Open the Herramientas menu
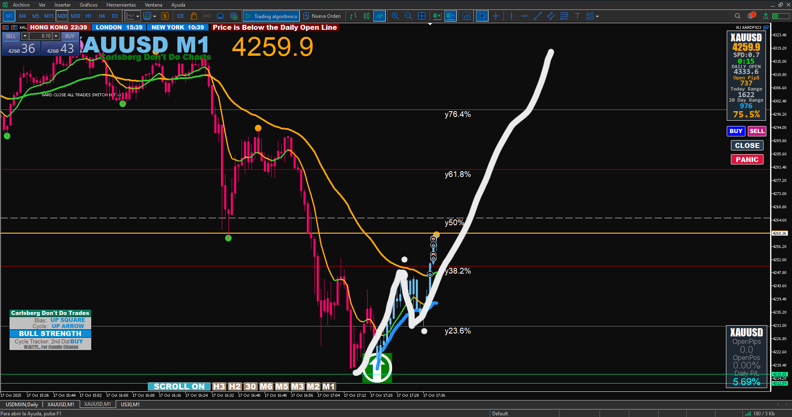This screenshot has height=417, width=792. click(x=121, y=5)
